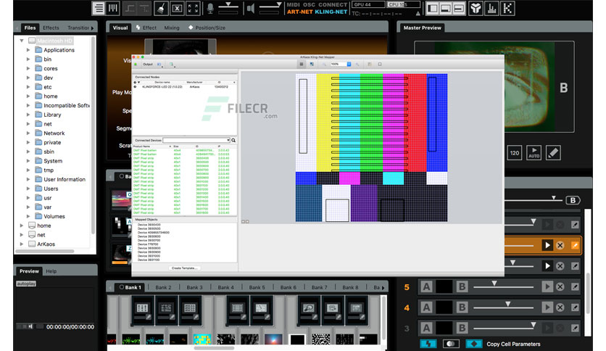Click the orange pencil icon on highlighted layer
Image resolution: width=606 pixels, height=351 pixels.
tap(575, 245)
